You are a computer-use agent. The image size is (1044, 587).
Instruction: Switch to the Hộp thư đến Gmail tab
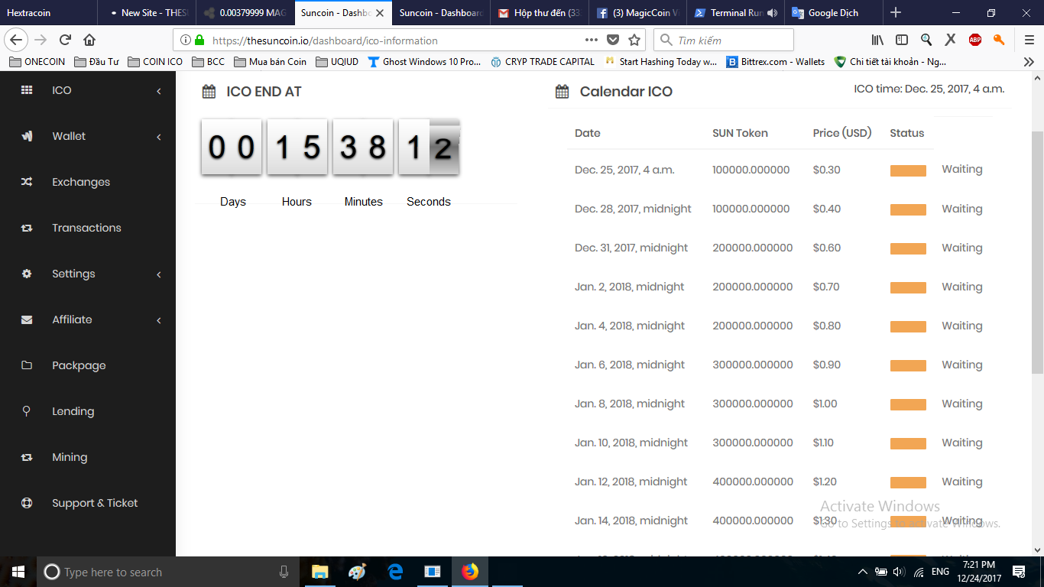(x=540, y=13)
